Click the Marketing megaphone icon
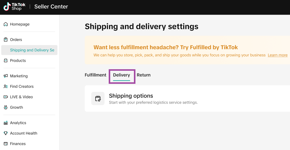Viewport: 290px width, 150px height. pyautogui.click(x=5, y=76)
